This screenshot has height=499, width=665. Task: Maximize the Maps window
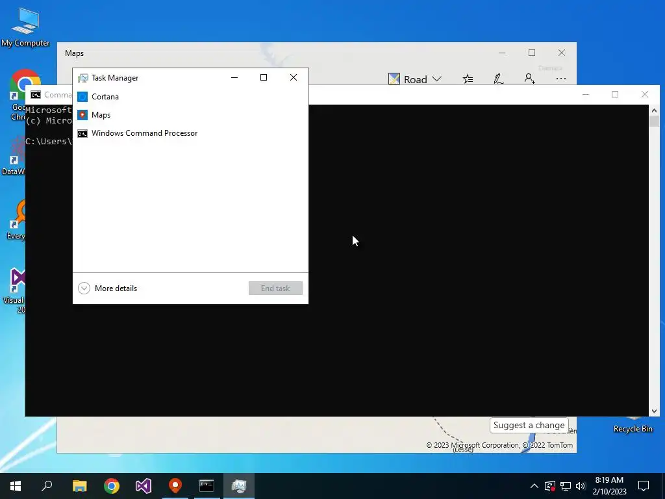point(532,53)
